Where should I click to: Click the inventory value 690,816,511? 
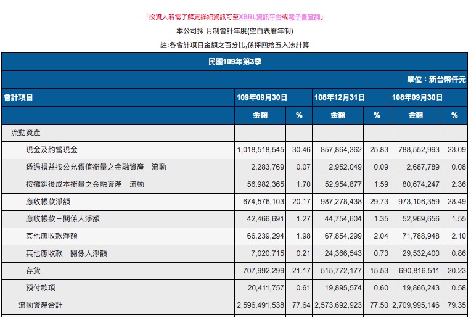(x=419, y=271)
